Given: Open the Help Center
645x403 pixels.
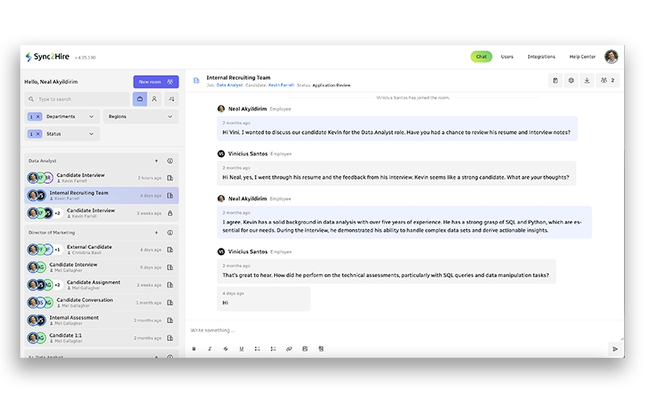Looking at the screenshot, I should click(582, 56).
